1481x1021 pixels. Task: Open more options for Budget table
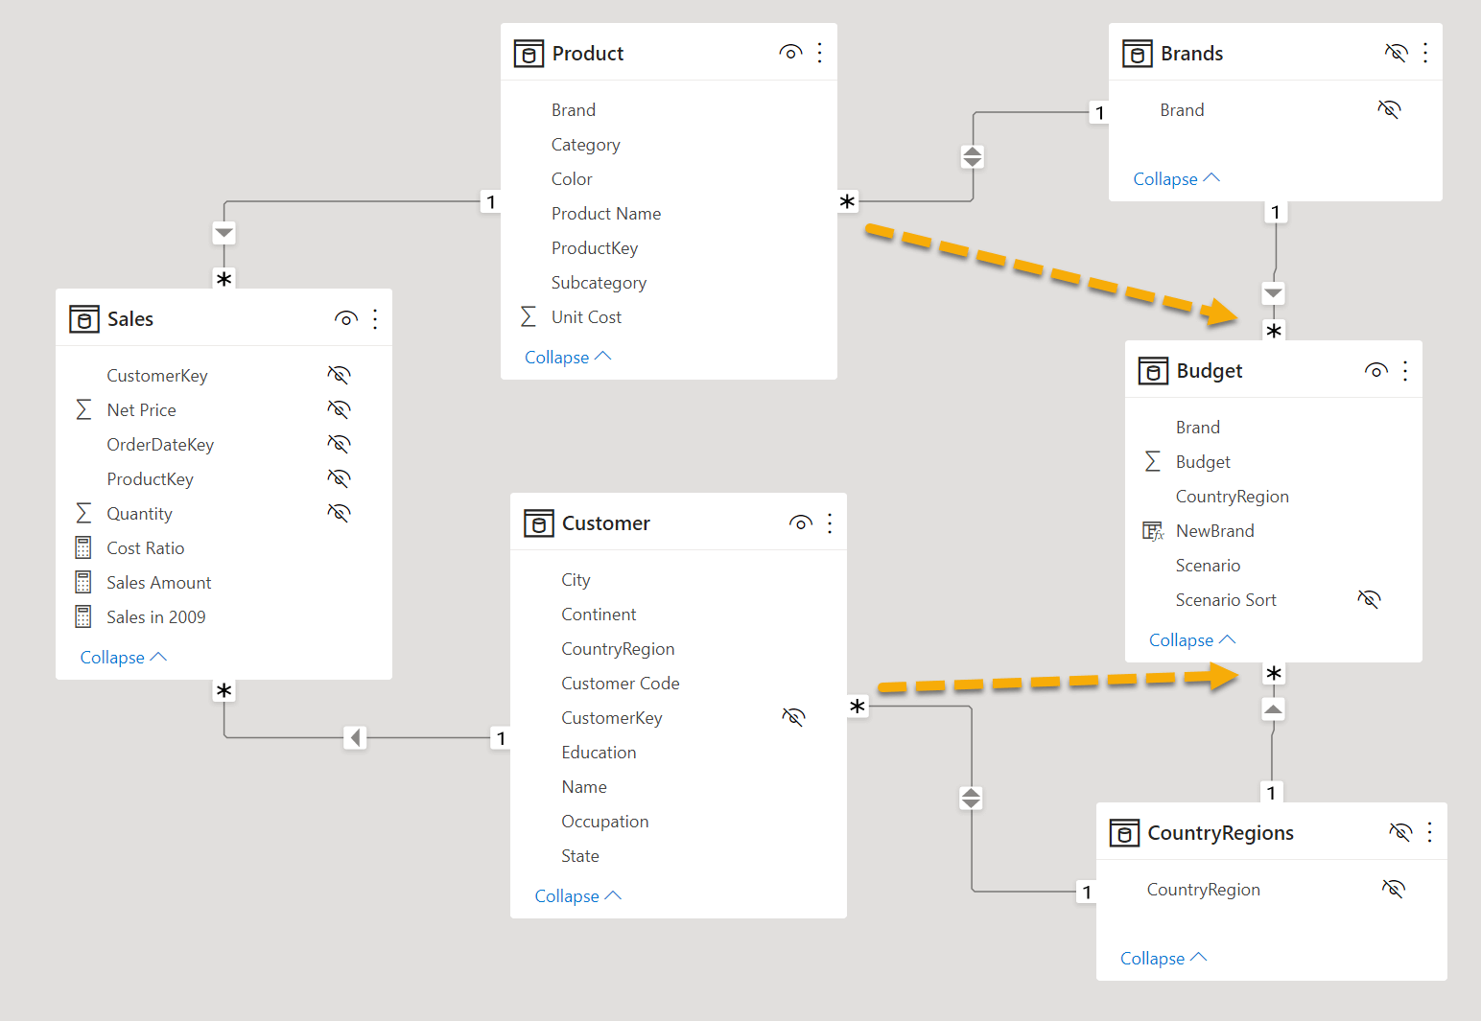1405,370
